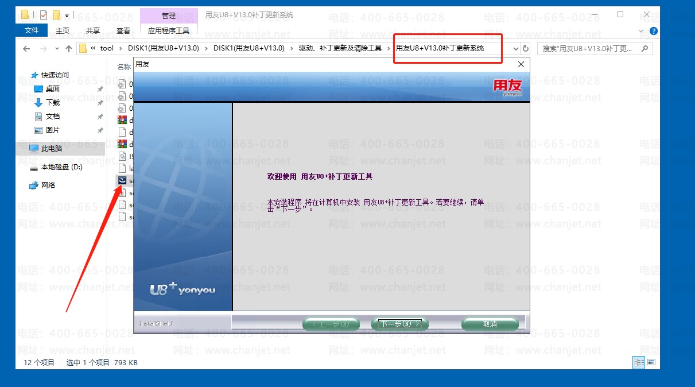
Task: Switch to the 查看 ribbon tab
Action: pyautogui.click(x=123, y=30)
